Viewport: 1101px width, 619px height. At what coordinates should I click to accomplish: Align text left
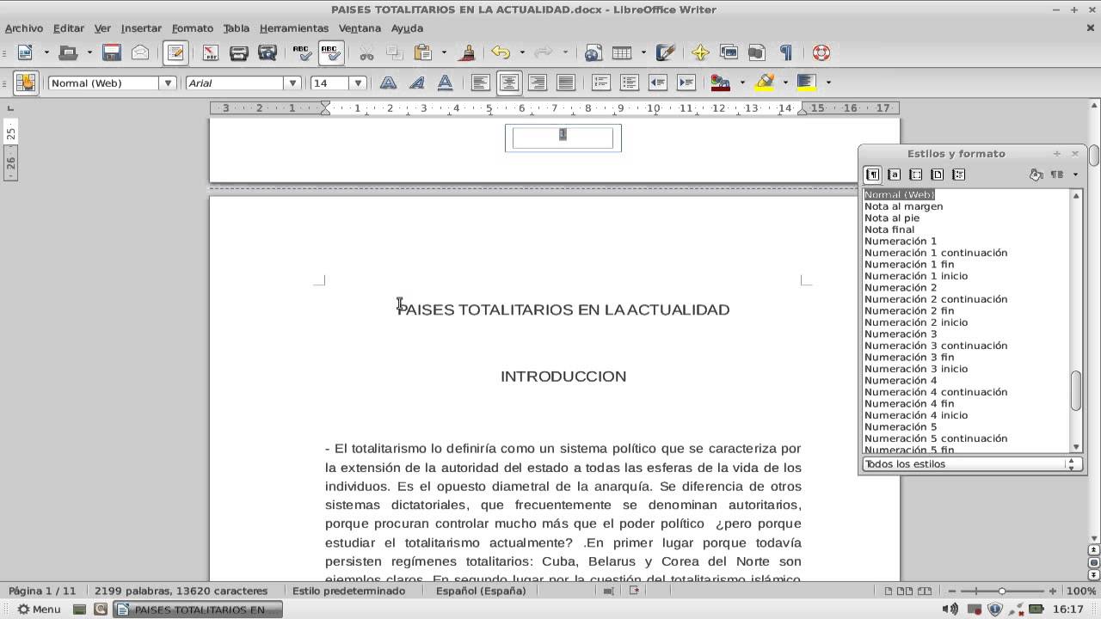(x=481, y=83)
